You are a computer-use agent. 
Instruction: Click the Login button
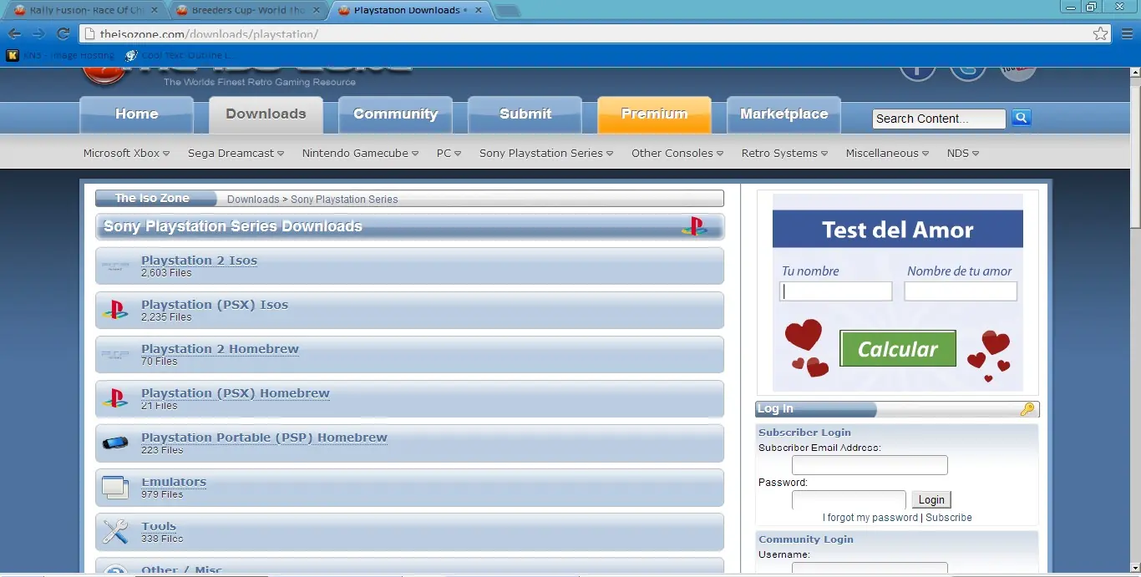click(931, 499)
